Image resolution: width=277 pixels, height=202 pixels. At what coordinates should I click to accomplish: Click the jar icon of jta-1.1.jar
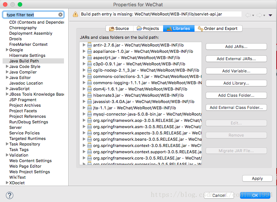pyautogui.click(x=89, y=108)
